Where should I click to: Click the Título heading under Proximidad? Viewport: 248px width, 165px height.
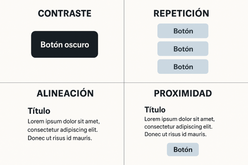[x=155, y=110]
